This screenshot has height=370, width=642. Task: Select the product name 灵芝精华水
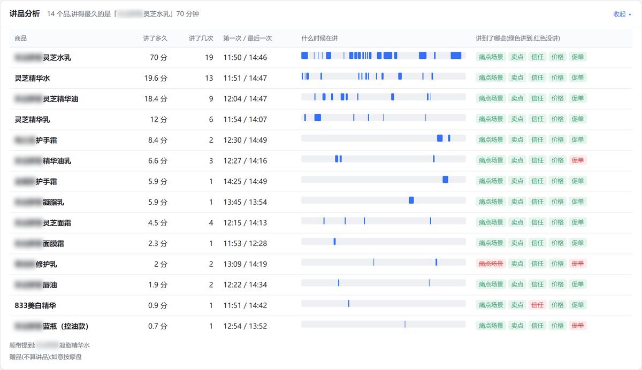32,78
